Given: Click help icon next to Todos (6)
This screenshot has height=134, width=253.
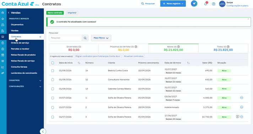Looking at the screenshot, I should [228, 47].
